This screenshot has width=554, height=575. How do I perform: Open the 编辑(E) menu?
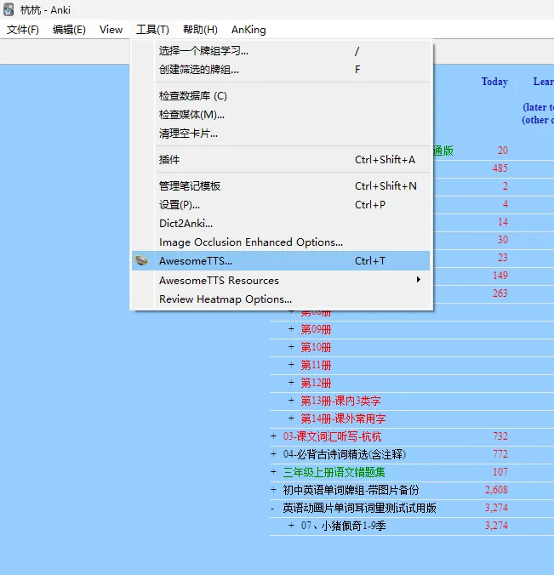coord(69,30)
